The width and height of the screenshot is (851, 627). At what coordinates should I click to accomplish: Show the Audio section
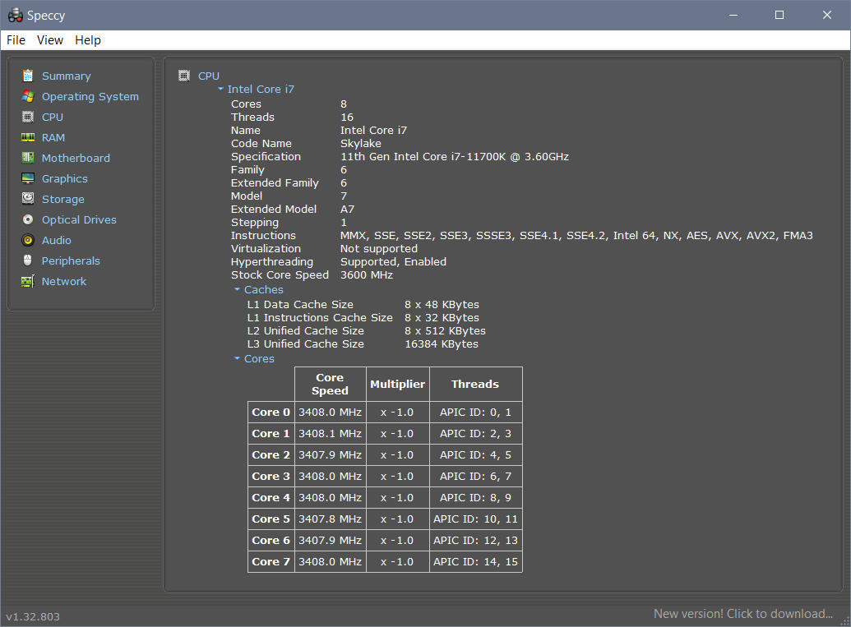(57, 240)
